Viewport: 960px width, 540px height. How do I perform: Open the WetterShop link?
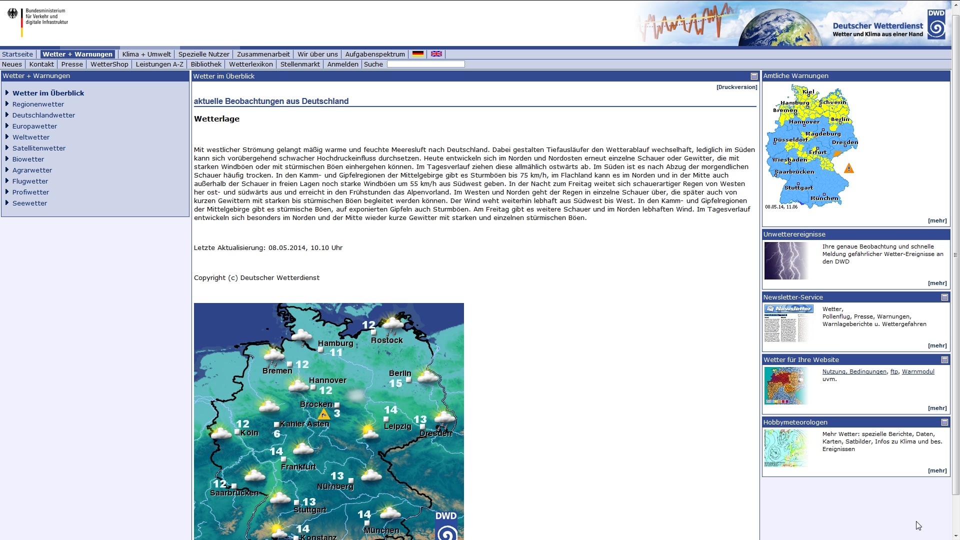109,64
